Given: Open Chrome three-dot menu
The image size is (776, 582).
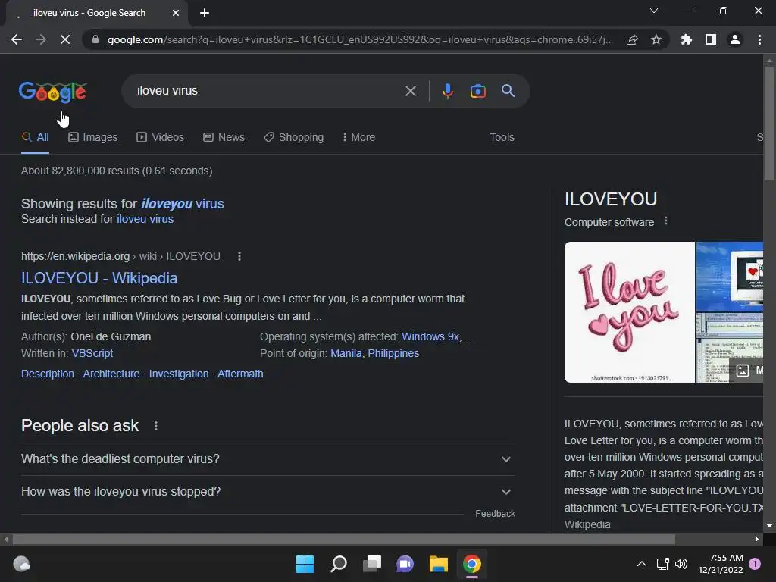Looking at the screenshot, I should (759, 39).
